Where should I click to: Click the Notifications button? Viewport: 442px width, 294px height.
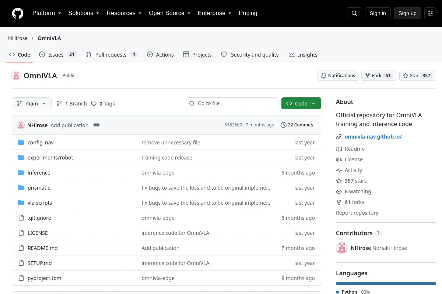pyautogui.click(x=338, y=76)
